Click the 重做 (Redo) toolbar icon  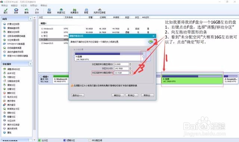[x=37, y=11]
